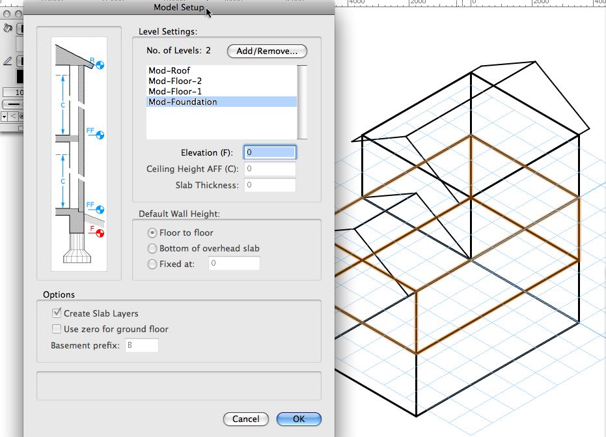The width and height of the screenshot is (606, 437).
Task: Click the Elevation (F) input field
Action: pyautogui.click(x=269, y=152)
